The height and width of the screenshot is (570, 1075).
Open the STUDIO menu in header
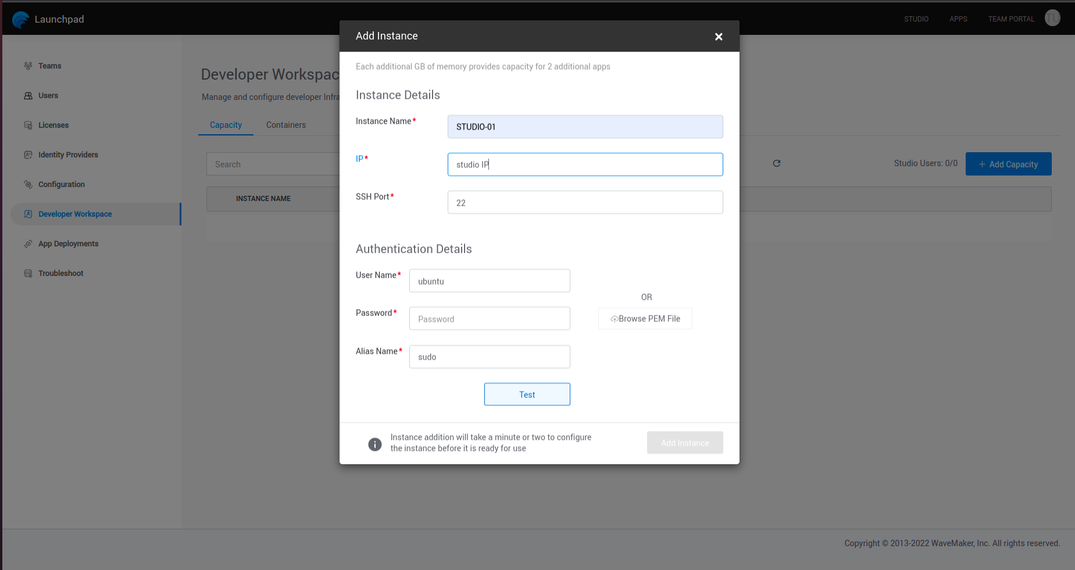[x=916, y=19]
